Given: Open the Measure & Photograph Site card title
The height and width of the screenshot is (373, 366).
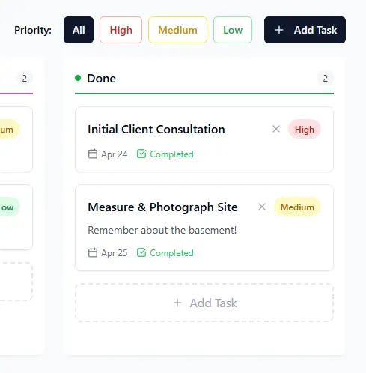Looking at the screenshot, I should point(162,207).
